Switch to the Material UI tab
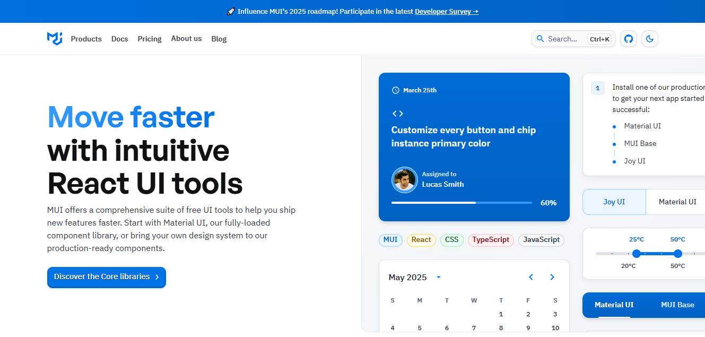 click(x=614, y=305)
